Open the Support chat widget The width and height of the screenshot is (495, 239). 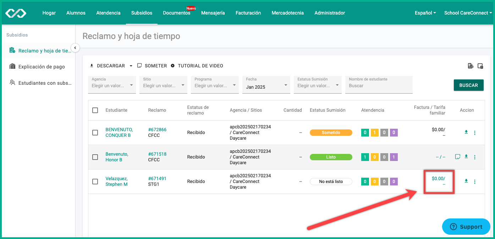(466, 227)
